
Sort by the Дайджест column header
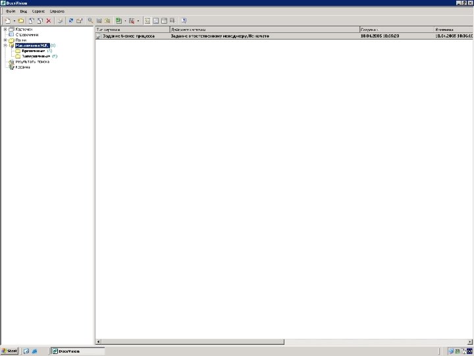(265, 30)
